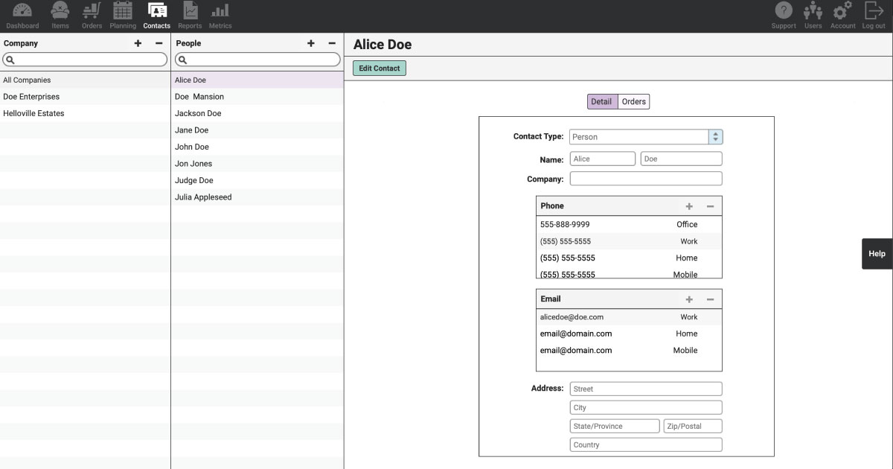Click the Zip/Postal field

(693, 426)
